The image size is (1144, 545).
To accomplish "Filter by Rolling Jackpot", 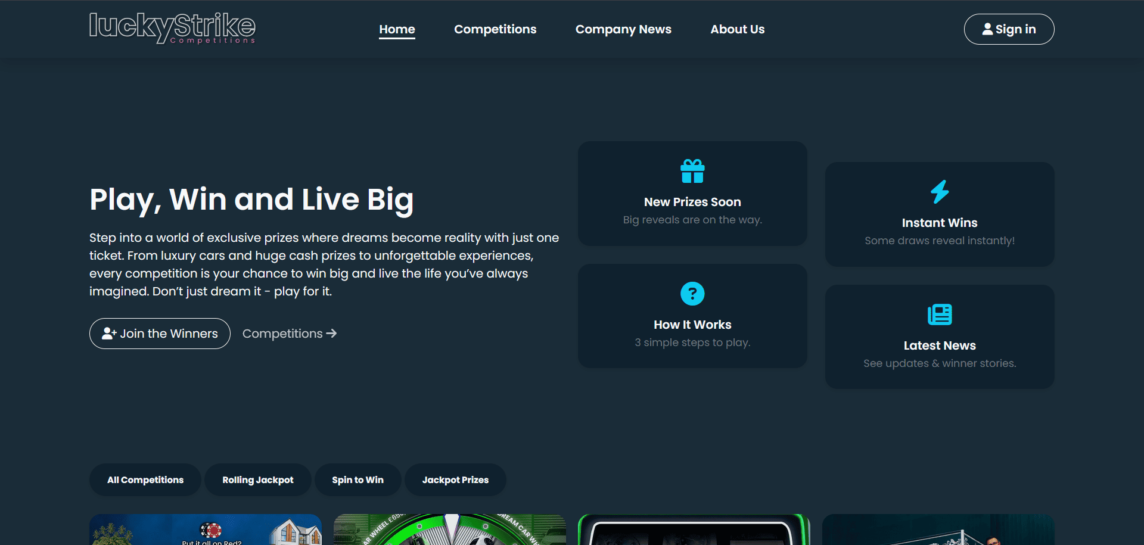I will (x=258, y=480).
